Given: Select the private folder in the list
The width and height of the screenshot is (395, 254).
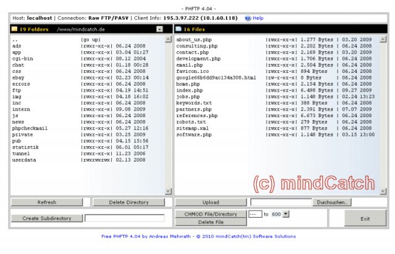Looking at the screenshot, I should coord(22,134).
